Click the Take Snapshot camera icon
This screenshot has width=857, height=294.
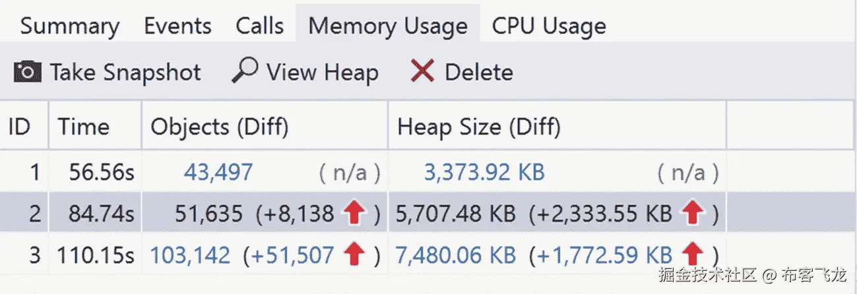click(28, 71)
